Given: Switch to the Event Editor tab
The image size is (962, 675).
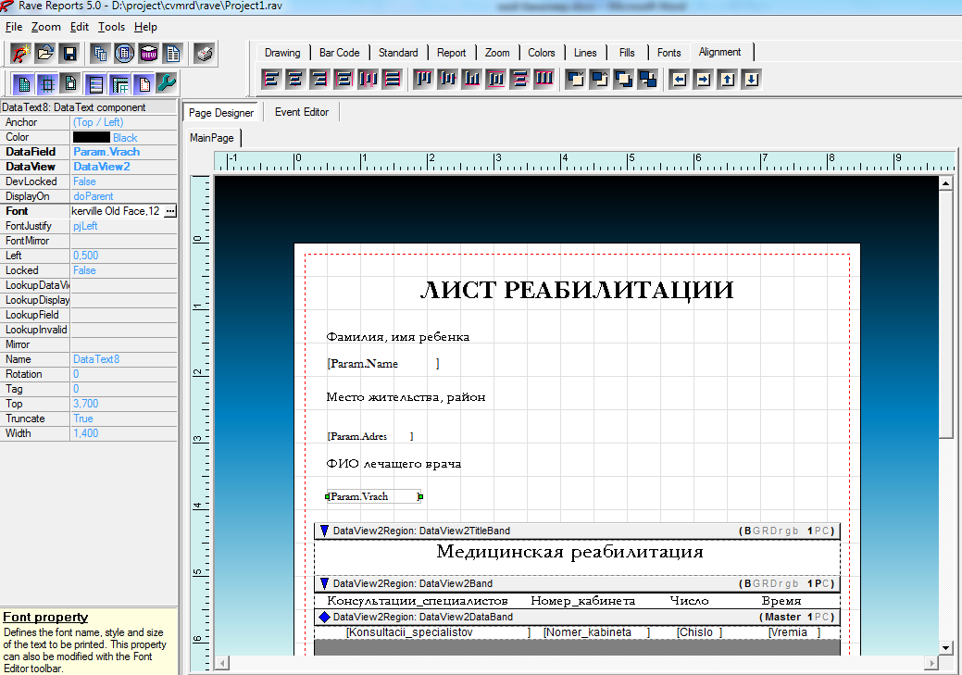Looking at the screenshot, I should click(302, 112).
